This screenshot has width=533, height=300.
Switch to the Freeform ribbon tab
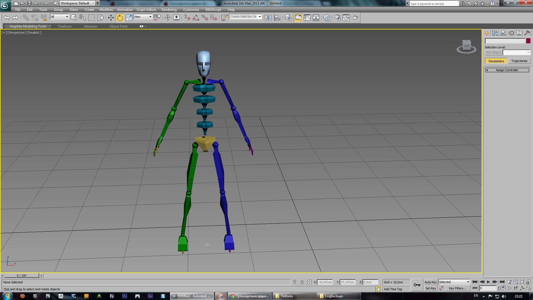(65, 26)
